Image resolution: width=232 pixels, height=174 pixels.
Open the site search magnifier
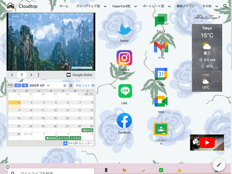[225, 6]
